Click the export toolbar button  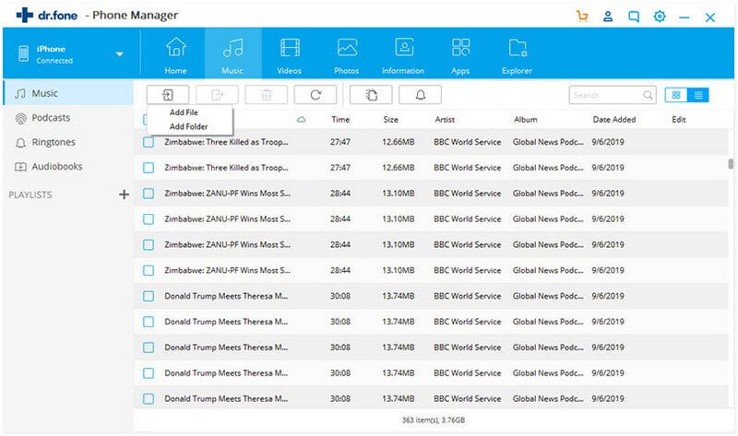click(217, 95)
